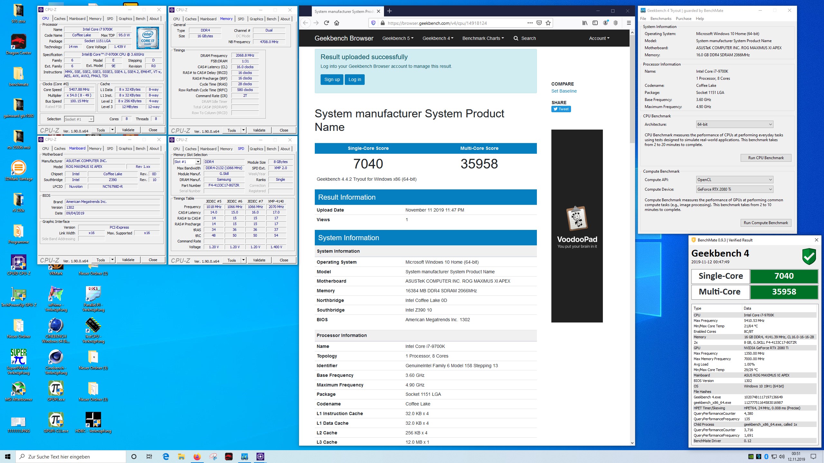Open the Firefox hamburger menu
The width and height of the screenshot is (824, 463).
pyautogui.click(x=629, y=23)
